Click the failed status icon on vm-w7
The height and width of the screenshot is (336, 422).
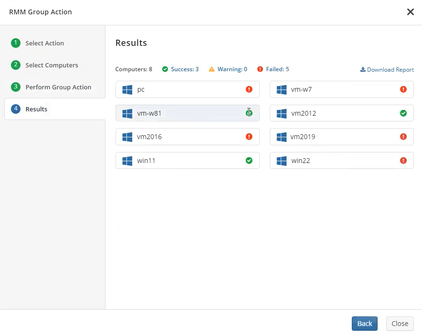click(x=403, y=89)
